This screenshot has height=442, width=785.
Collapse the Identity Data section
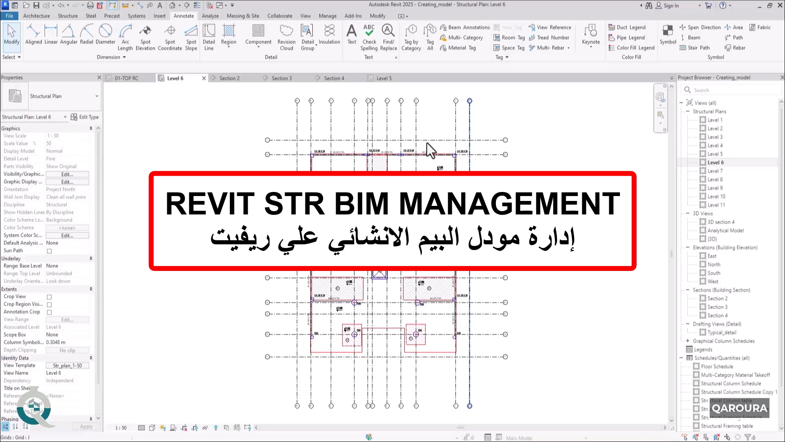(x=91, y=358)
